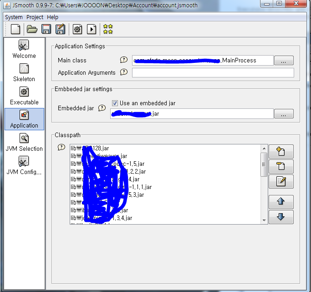Open the Skeleton panel in sidebar
The height and width of the screenshot is (292, 311).
click(x=24, y=72)
